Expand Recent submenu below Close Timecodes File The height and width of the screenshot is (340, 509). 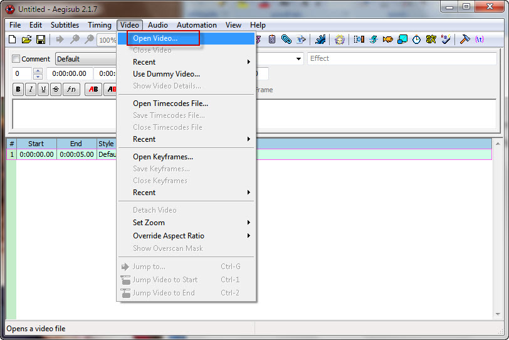click(x=186, y=139)
